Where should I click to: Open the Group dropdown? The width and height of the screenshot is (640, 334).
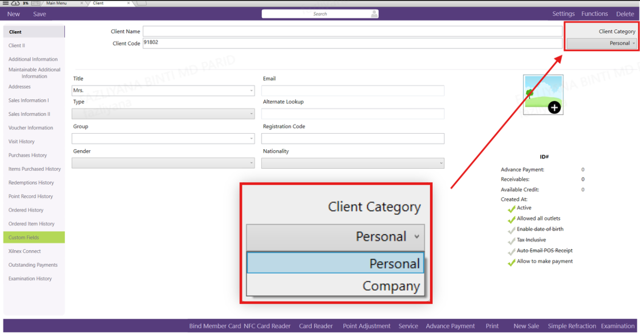(251, 139)
